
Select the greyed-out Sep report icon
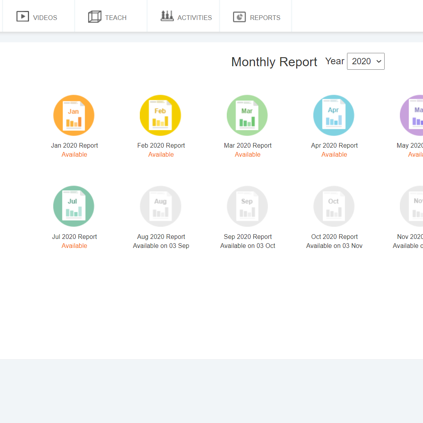point(247,206)
